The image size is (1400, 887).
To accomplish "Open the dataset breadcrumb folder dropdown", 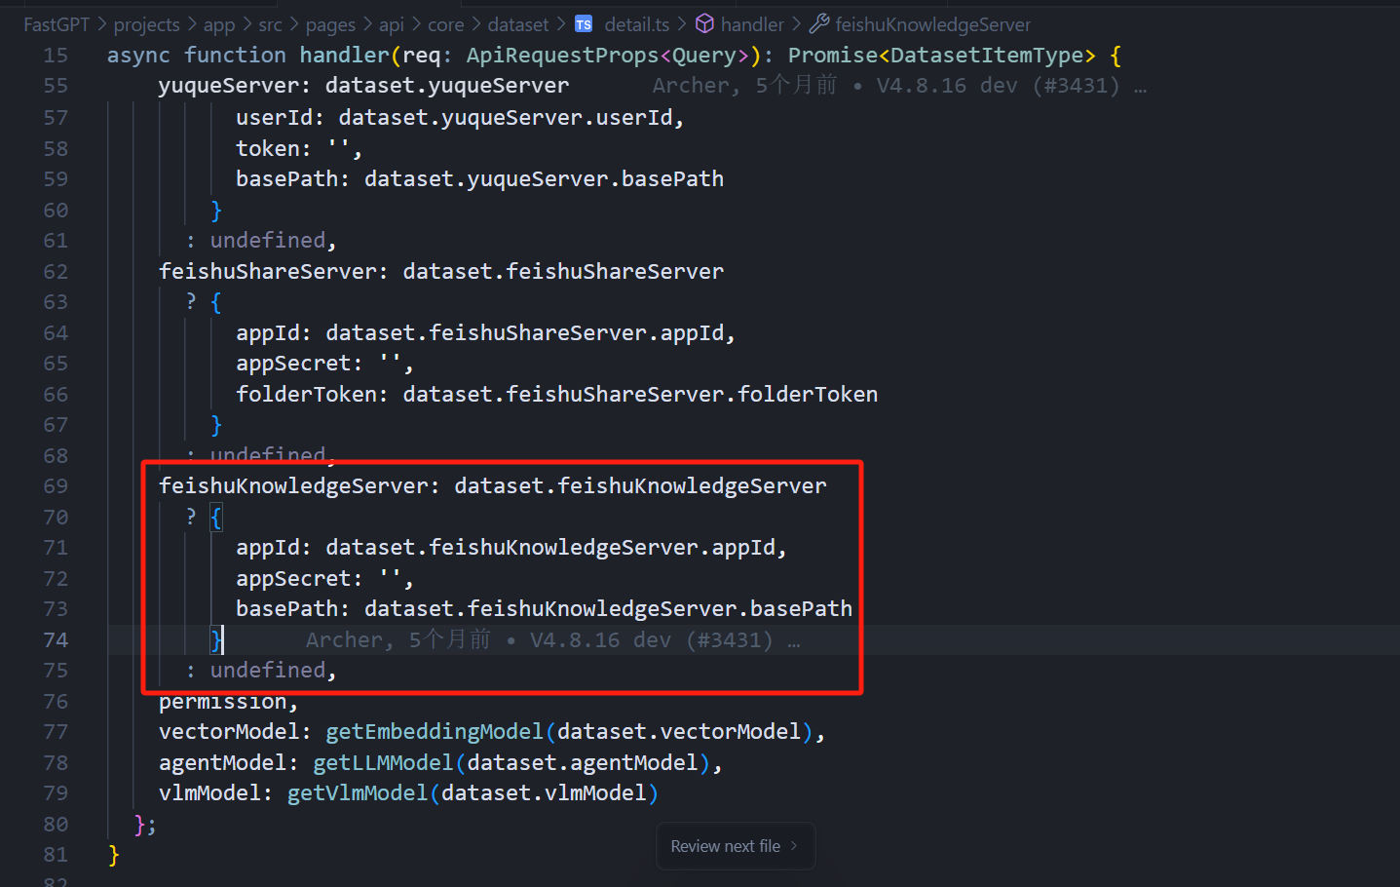I will 517,24.
